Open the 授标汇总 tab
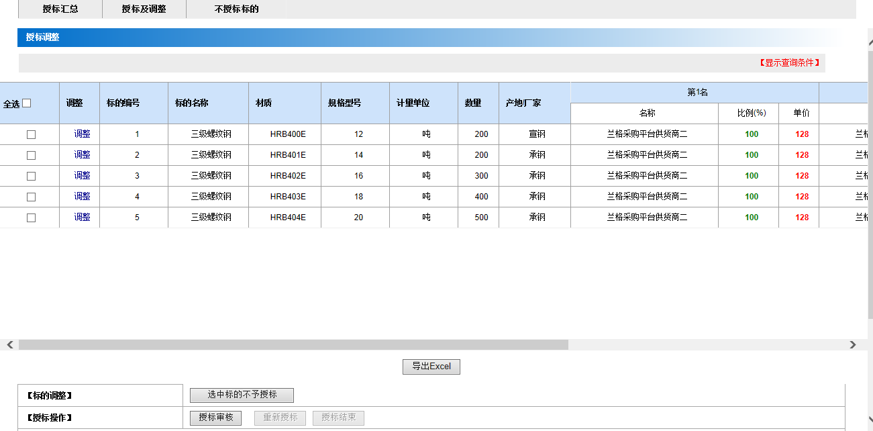 60,9
